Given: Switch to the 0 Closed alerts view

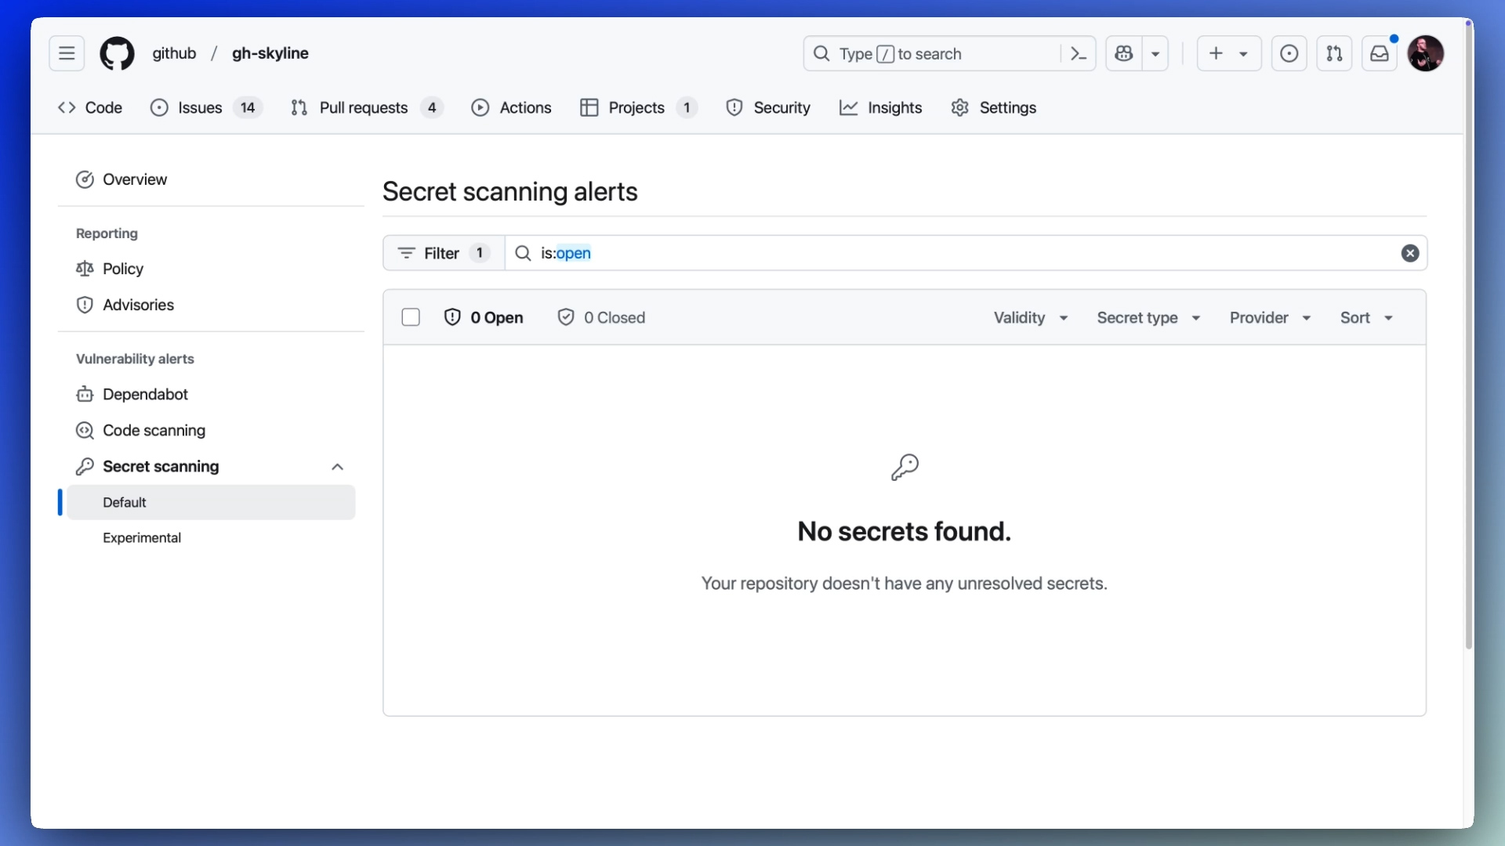Looking at the screenshot, I should click(x=601, y=317).
